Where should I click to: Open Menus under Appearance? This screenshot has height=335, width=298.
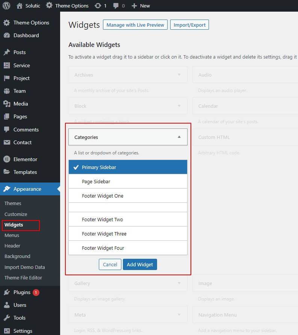(x=12, y=235)
